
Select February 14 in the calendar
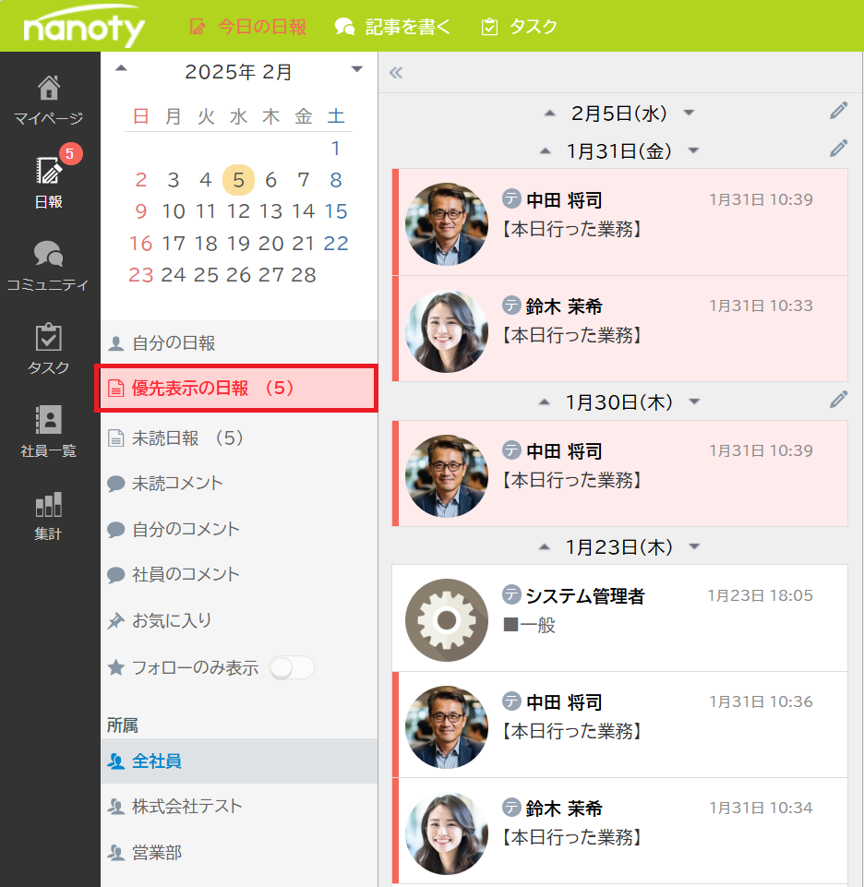click(304, 211)
